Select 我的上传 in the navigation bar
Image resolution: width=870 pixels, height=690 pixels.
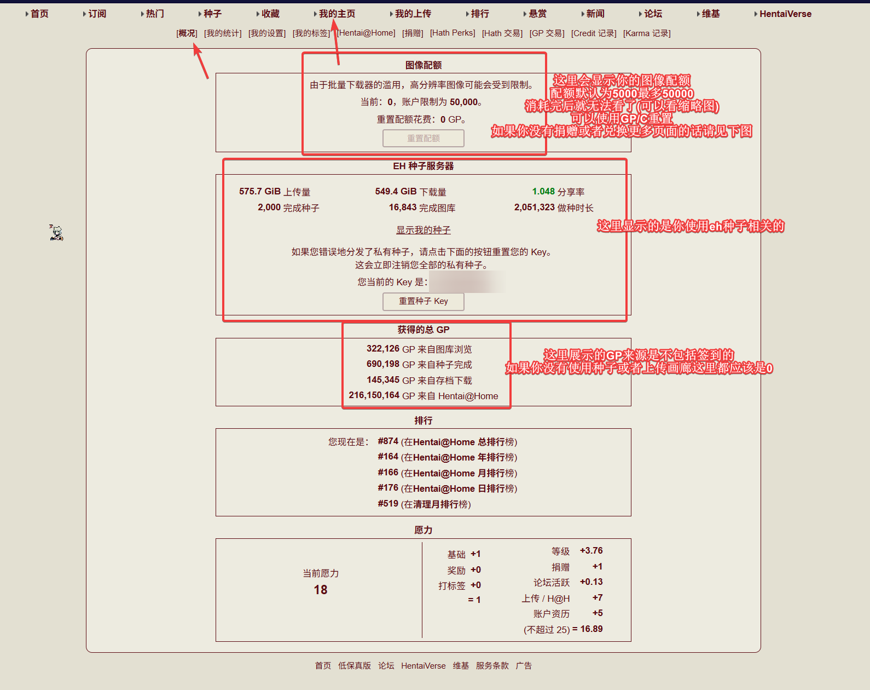coord(413,14)
